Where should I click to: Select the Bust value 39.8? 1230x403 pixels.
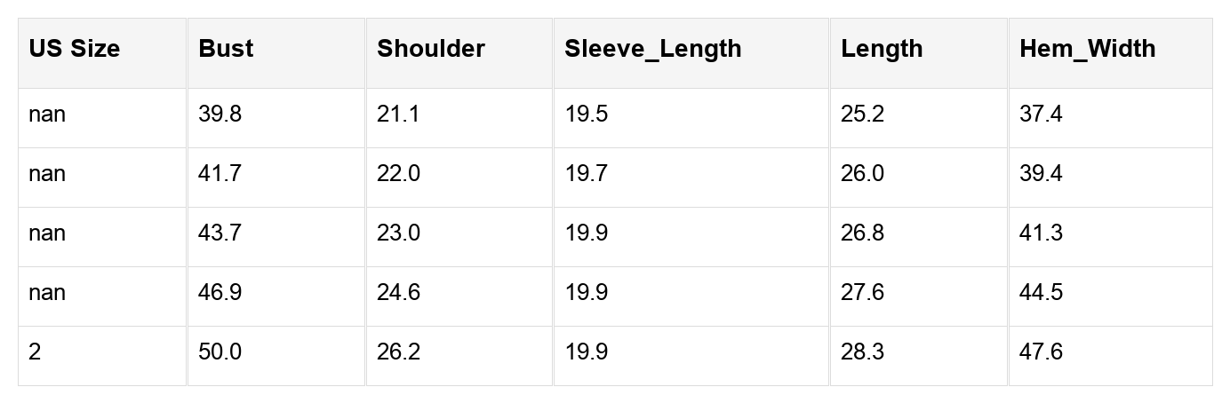coord(220,115)
